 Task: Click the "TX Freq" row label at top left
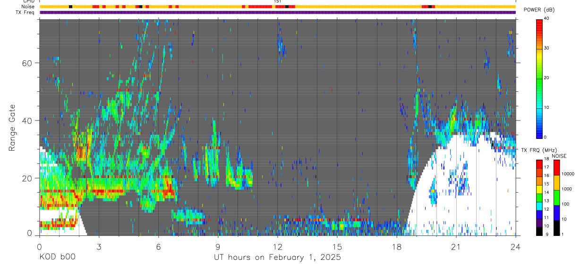pos(25,12)
